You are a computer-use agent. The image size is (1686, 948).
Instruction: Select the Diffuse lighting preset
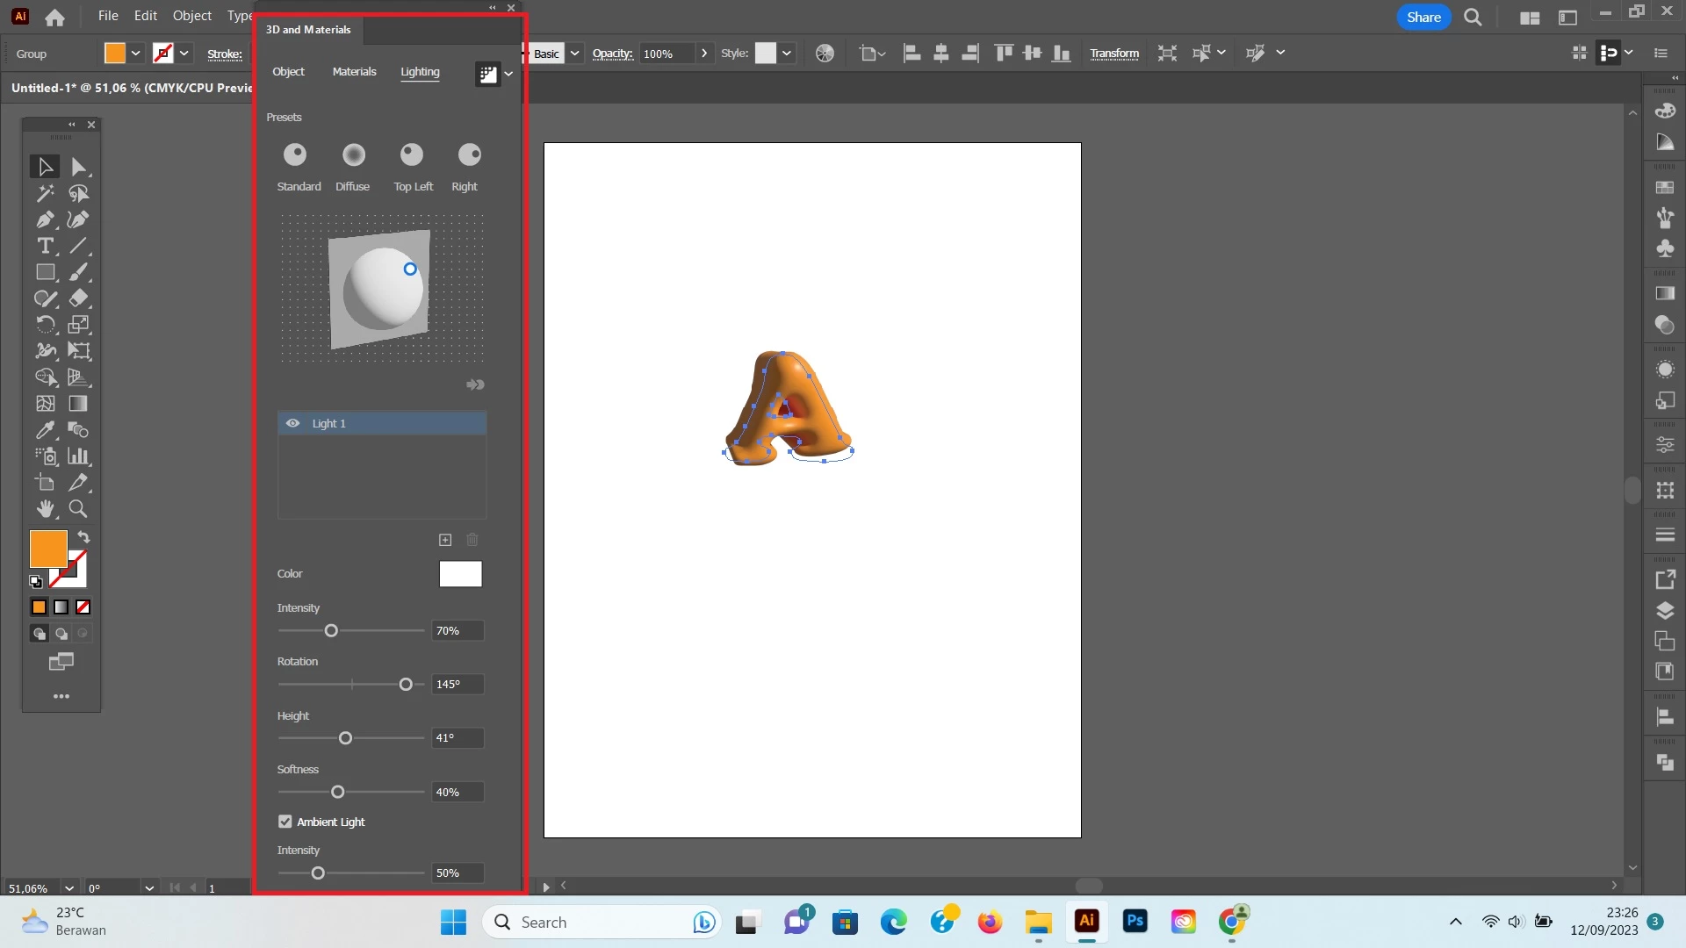(353, 155)
